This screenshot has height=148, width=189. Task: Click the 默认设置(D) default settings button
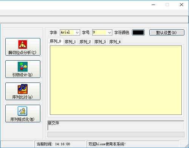[x=167, y=32]
